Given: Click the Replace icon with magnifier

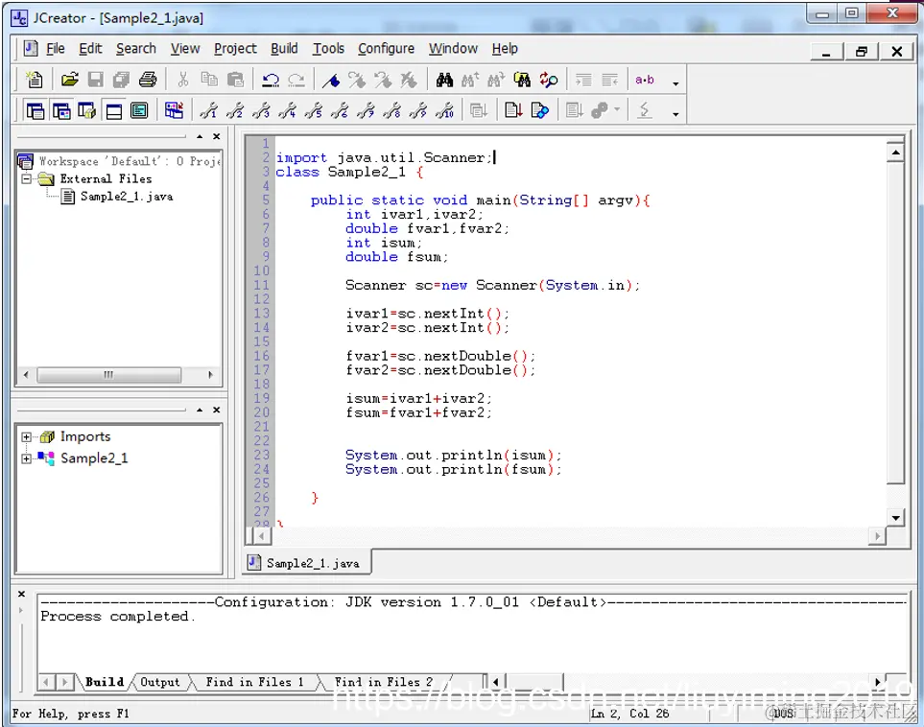Looking at the screenshot, I should pyautogui.click(x=549, y=80).
